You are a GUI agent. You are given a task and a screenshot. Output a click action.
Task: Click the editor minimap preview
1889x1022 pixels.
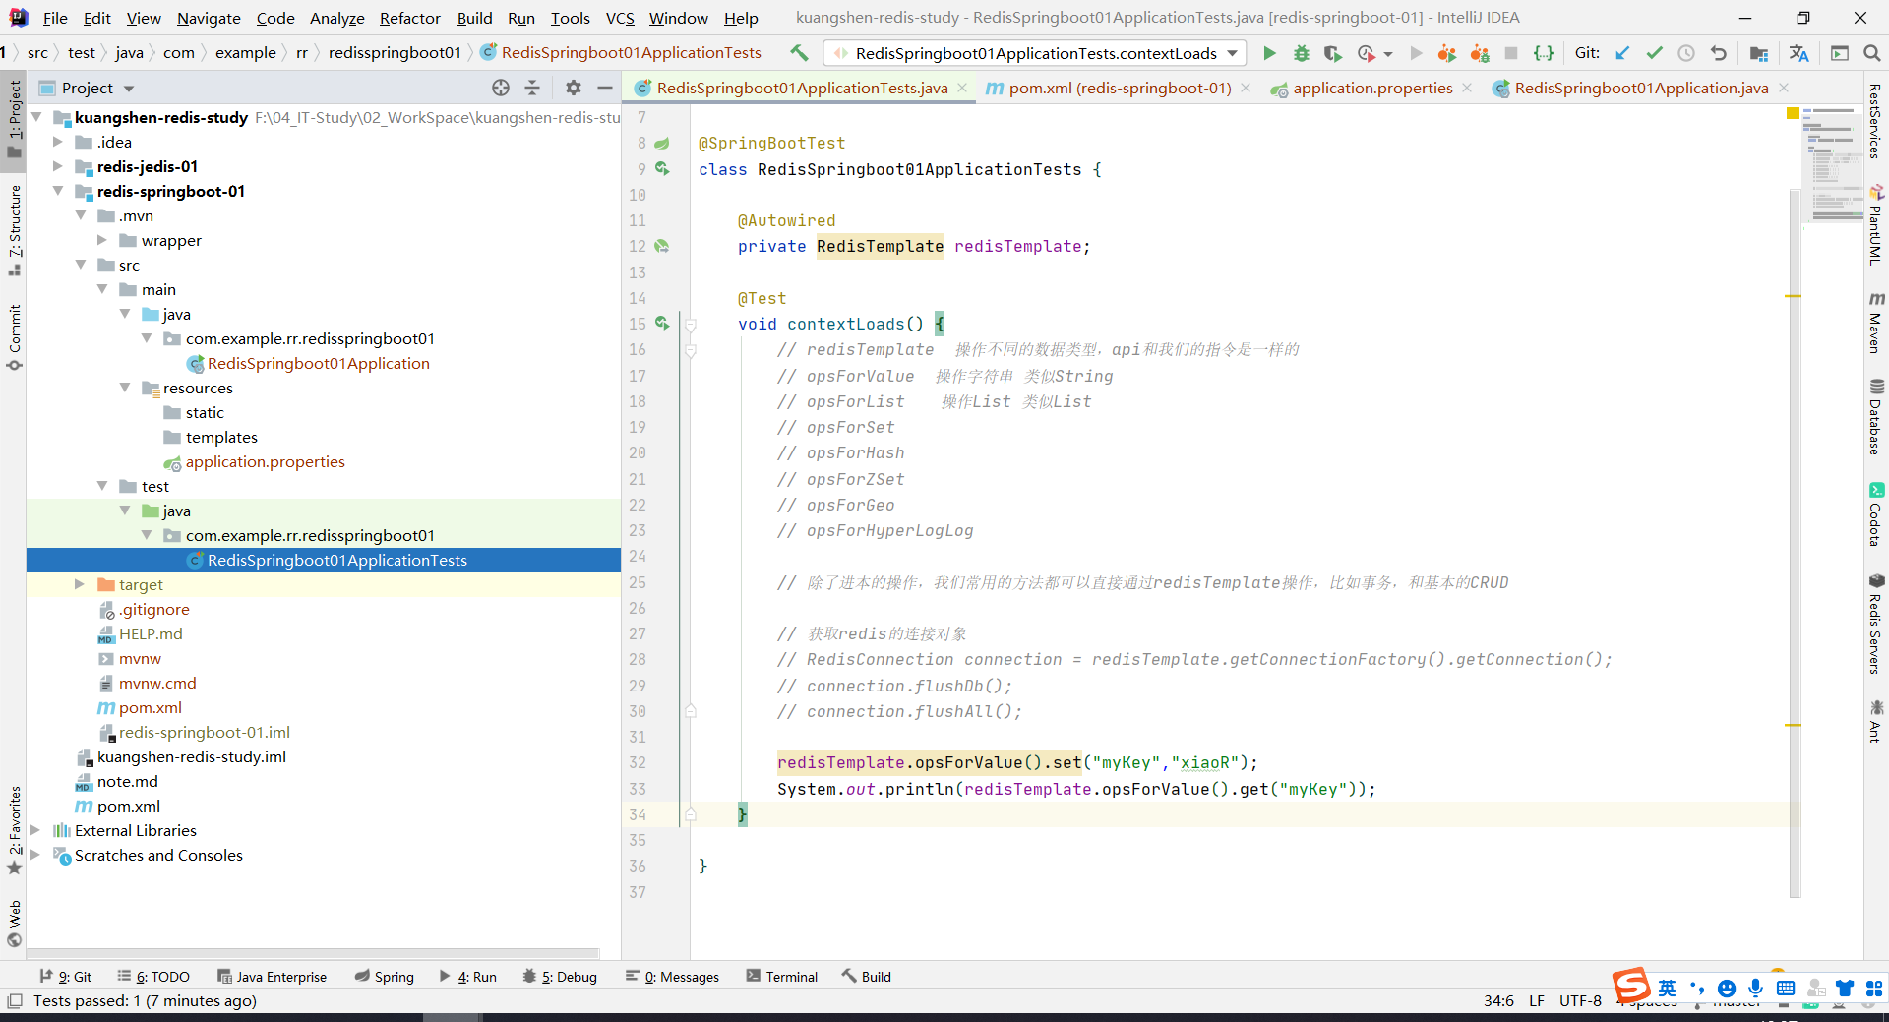pyautogui.click(x=1832, y=164)
